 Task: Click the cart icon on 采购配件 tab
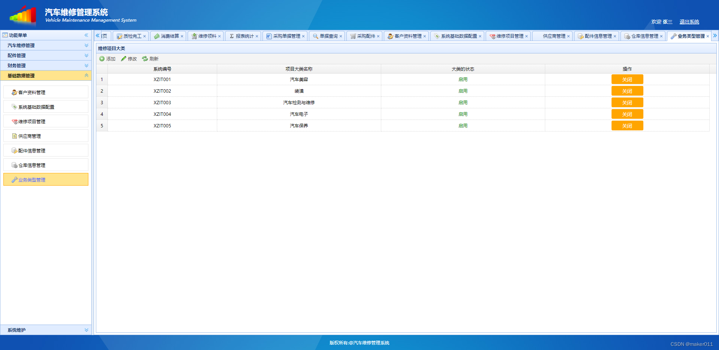tap(353, 36)
